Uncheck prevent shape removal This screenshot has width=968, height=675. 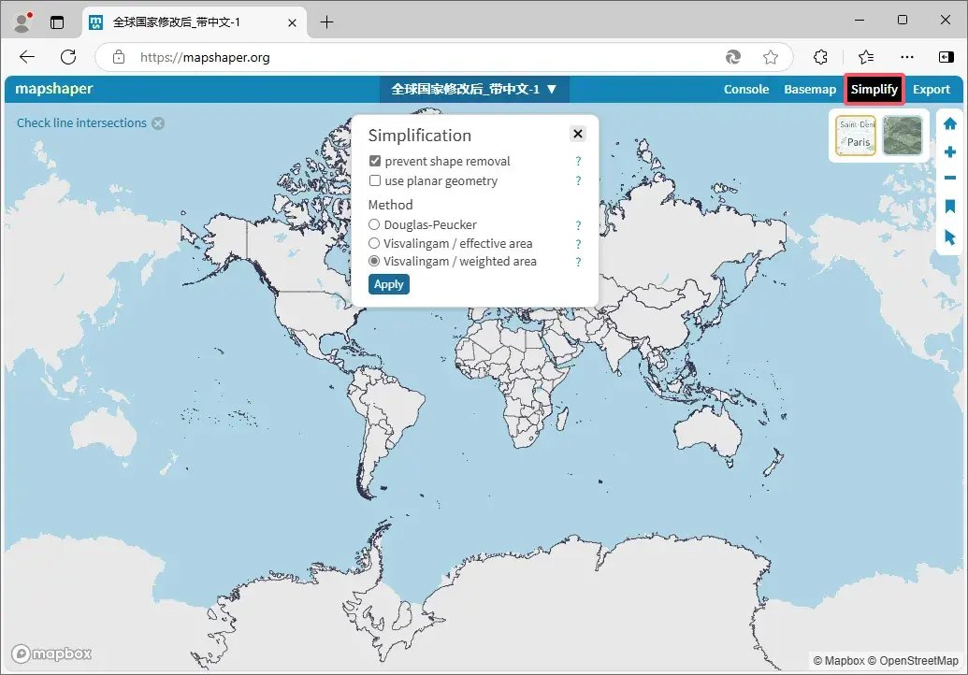[x=375, y=160]
